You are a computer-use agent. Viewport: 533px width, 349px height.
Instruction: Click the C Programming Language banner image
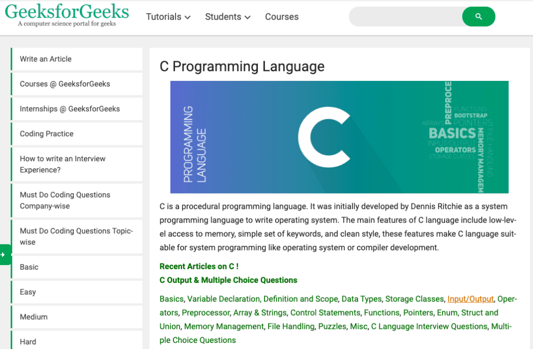click(x=339, y=137)
